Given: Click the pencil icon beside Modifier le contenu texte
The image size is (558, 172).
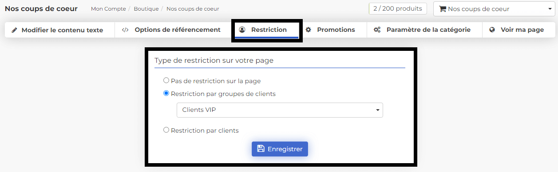Looking at the screenshot, I should 15,30.
